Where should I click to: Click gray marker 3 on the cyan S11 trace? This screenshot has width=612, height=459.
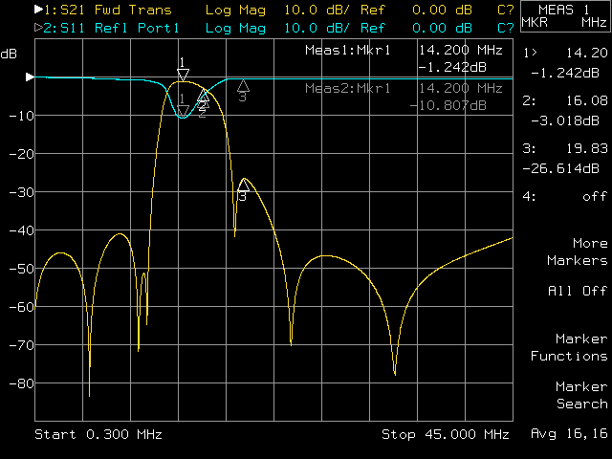click(x=243, y=86)
